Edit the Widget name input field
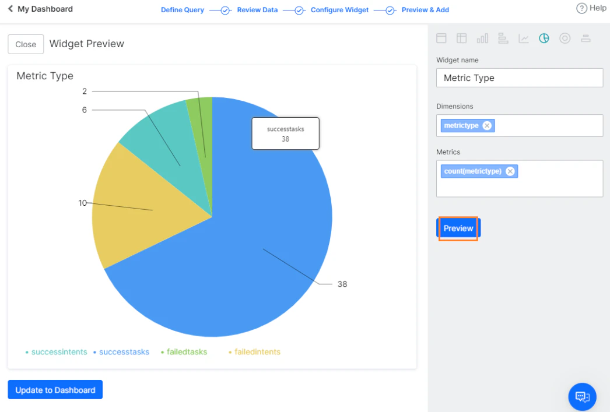610x412 pixels. point(519,78)
